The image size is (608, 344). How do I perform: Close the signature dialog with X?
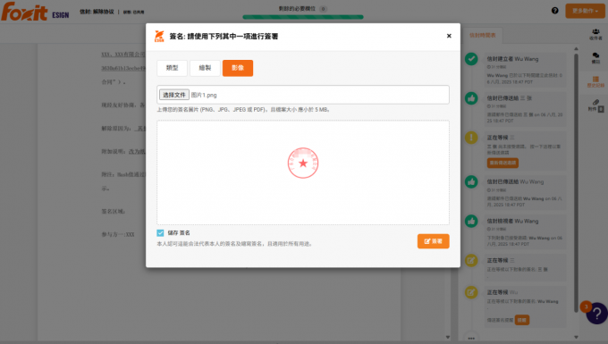click(449, 36)
